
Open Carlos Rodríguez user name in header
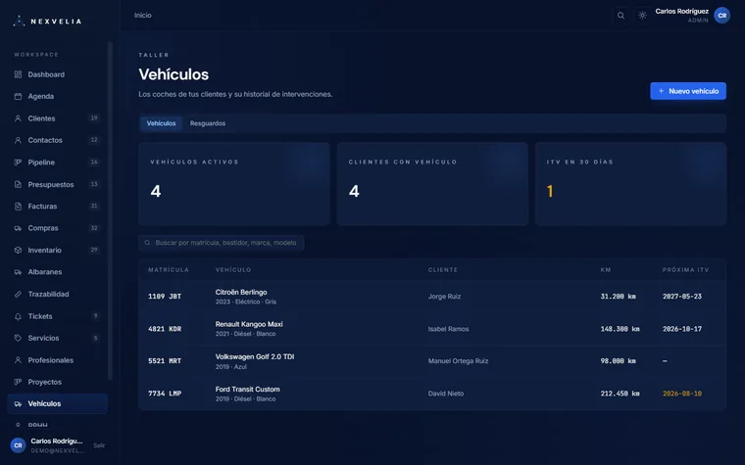click(682, 12)
